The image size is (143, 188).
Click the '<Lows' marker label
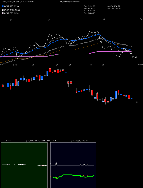[140, 64]
